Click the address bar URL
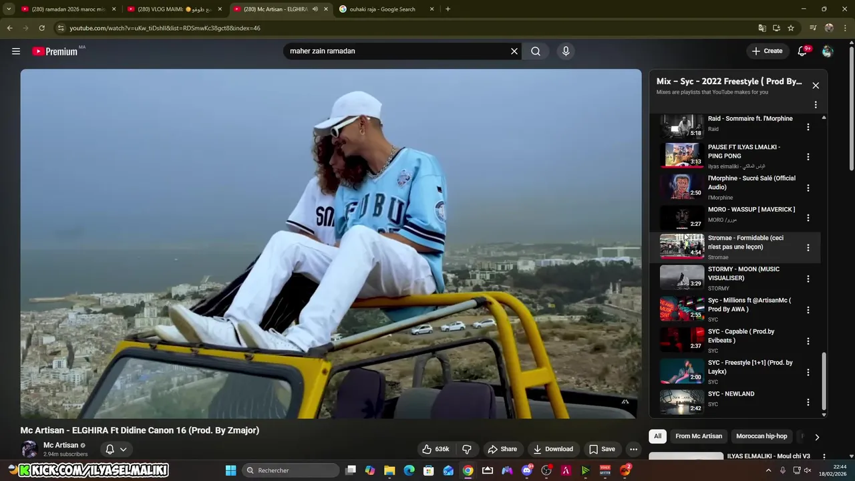This screenshot has height=481, width=855. 165,28
